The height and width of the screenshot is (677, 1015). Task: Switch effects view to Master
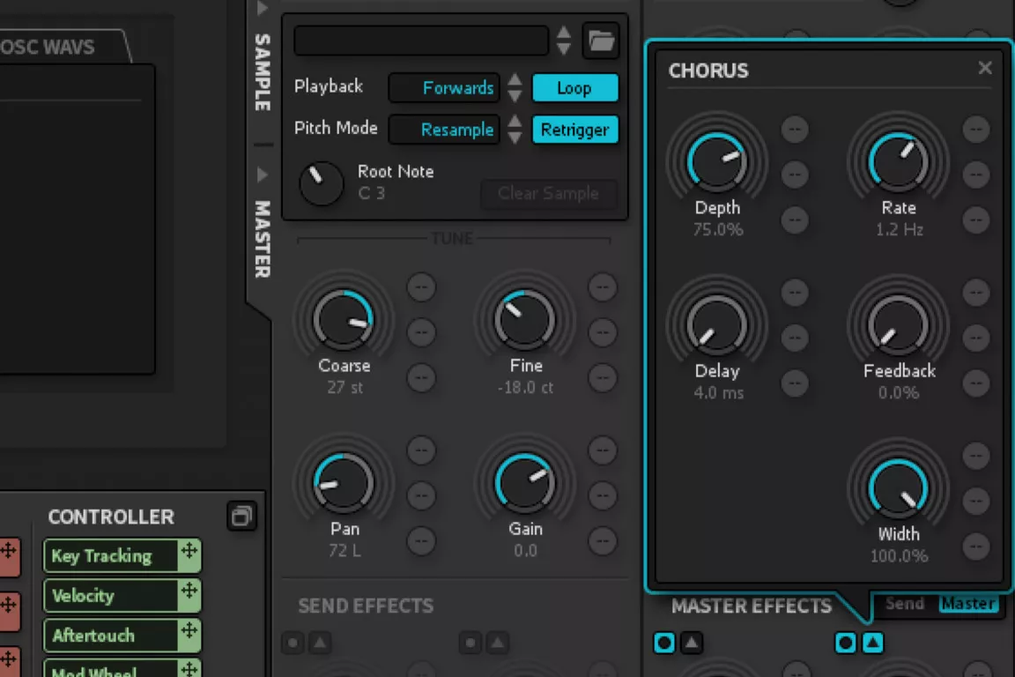pos(967,604)
